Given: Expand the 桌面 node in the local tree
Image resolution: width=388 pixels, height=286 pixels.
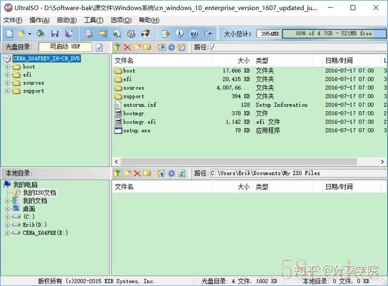Looking at the screenshot, I should click(x=7, y=209).
